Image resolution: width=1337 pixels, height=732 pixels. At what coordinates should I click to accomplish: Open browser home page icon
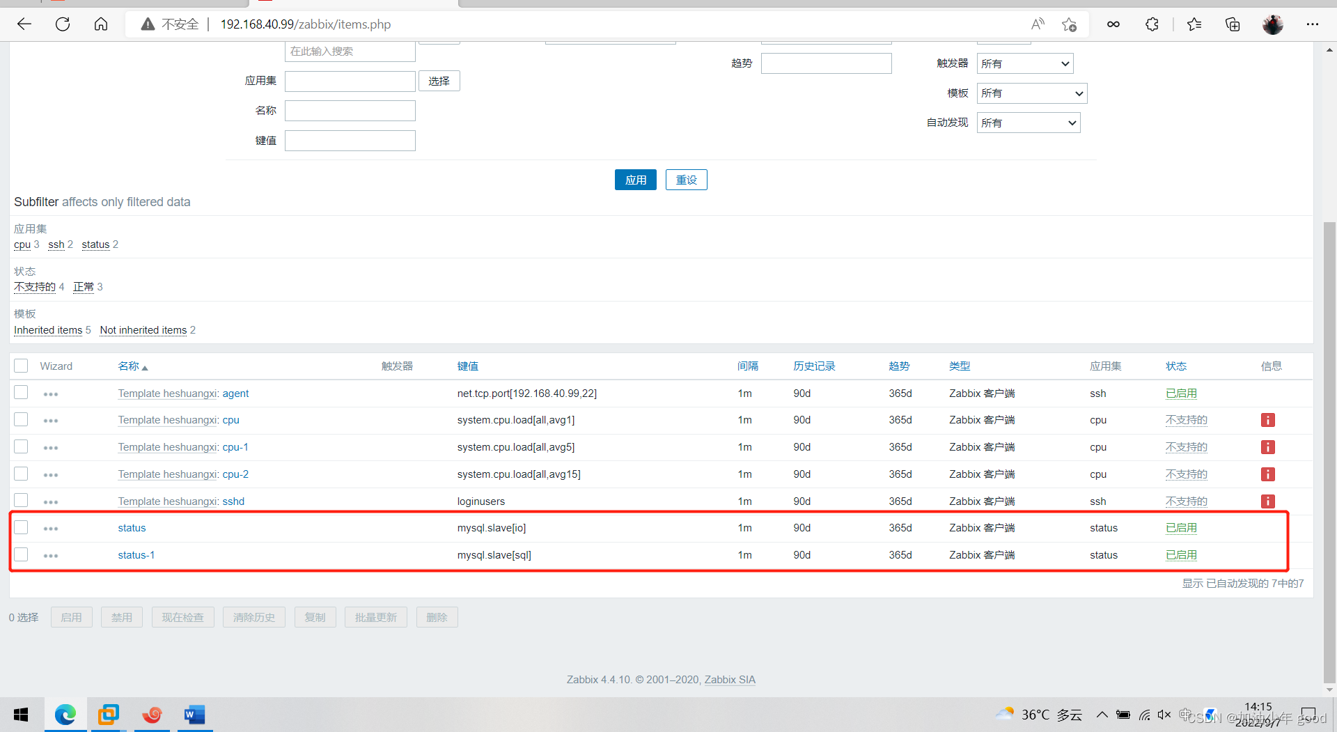coord(101,24)
